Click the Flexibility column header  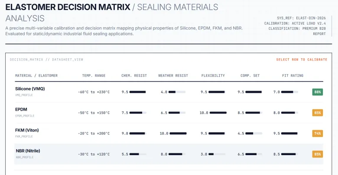[x=213, y=76]
